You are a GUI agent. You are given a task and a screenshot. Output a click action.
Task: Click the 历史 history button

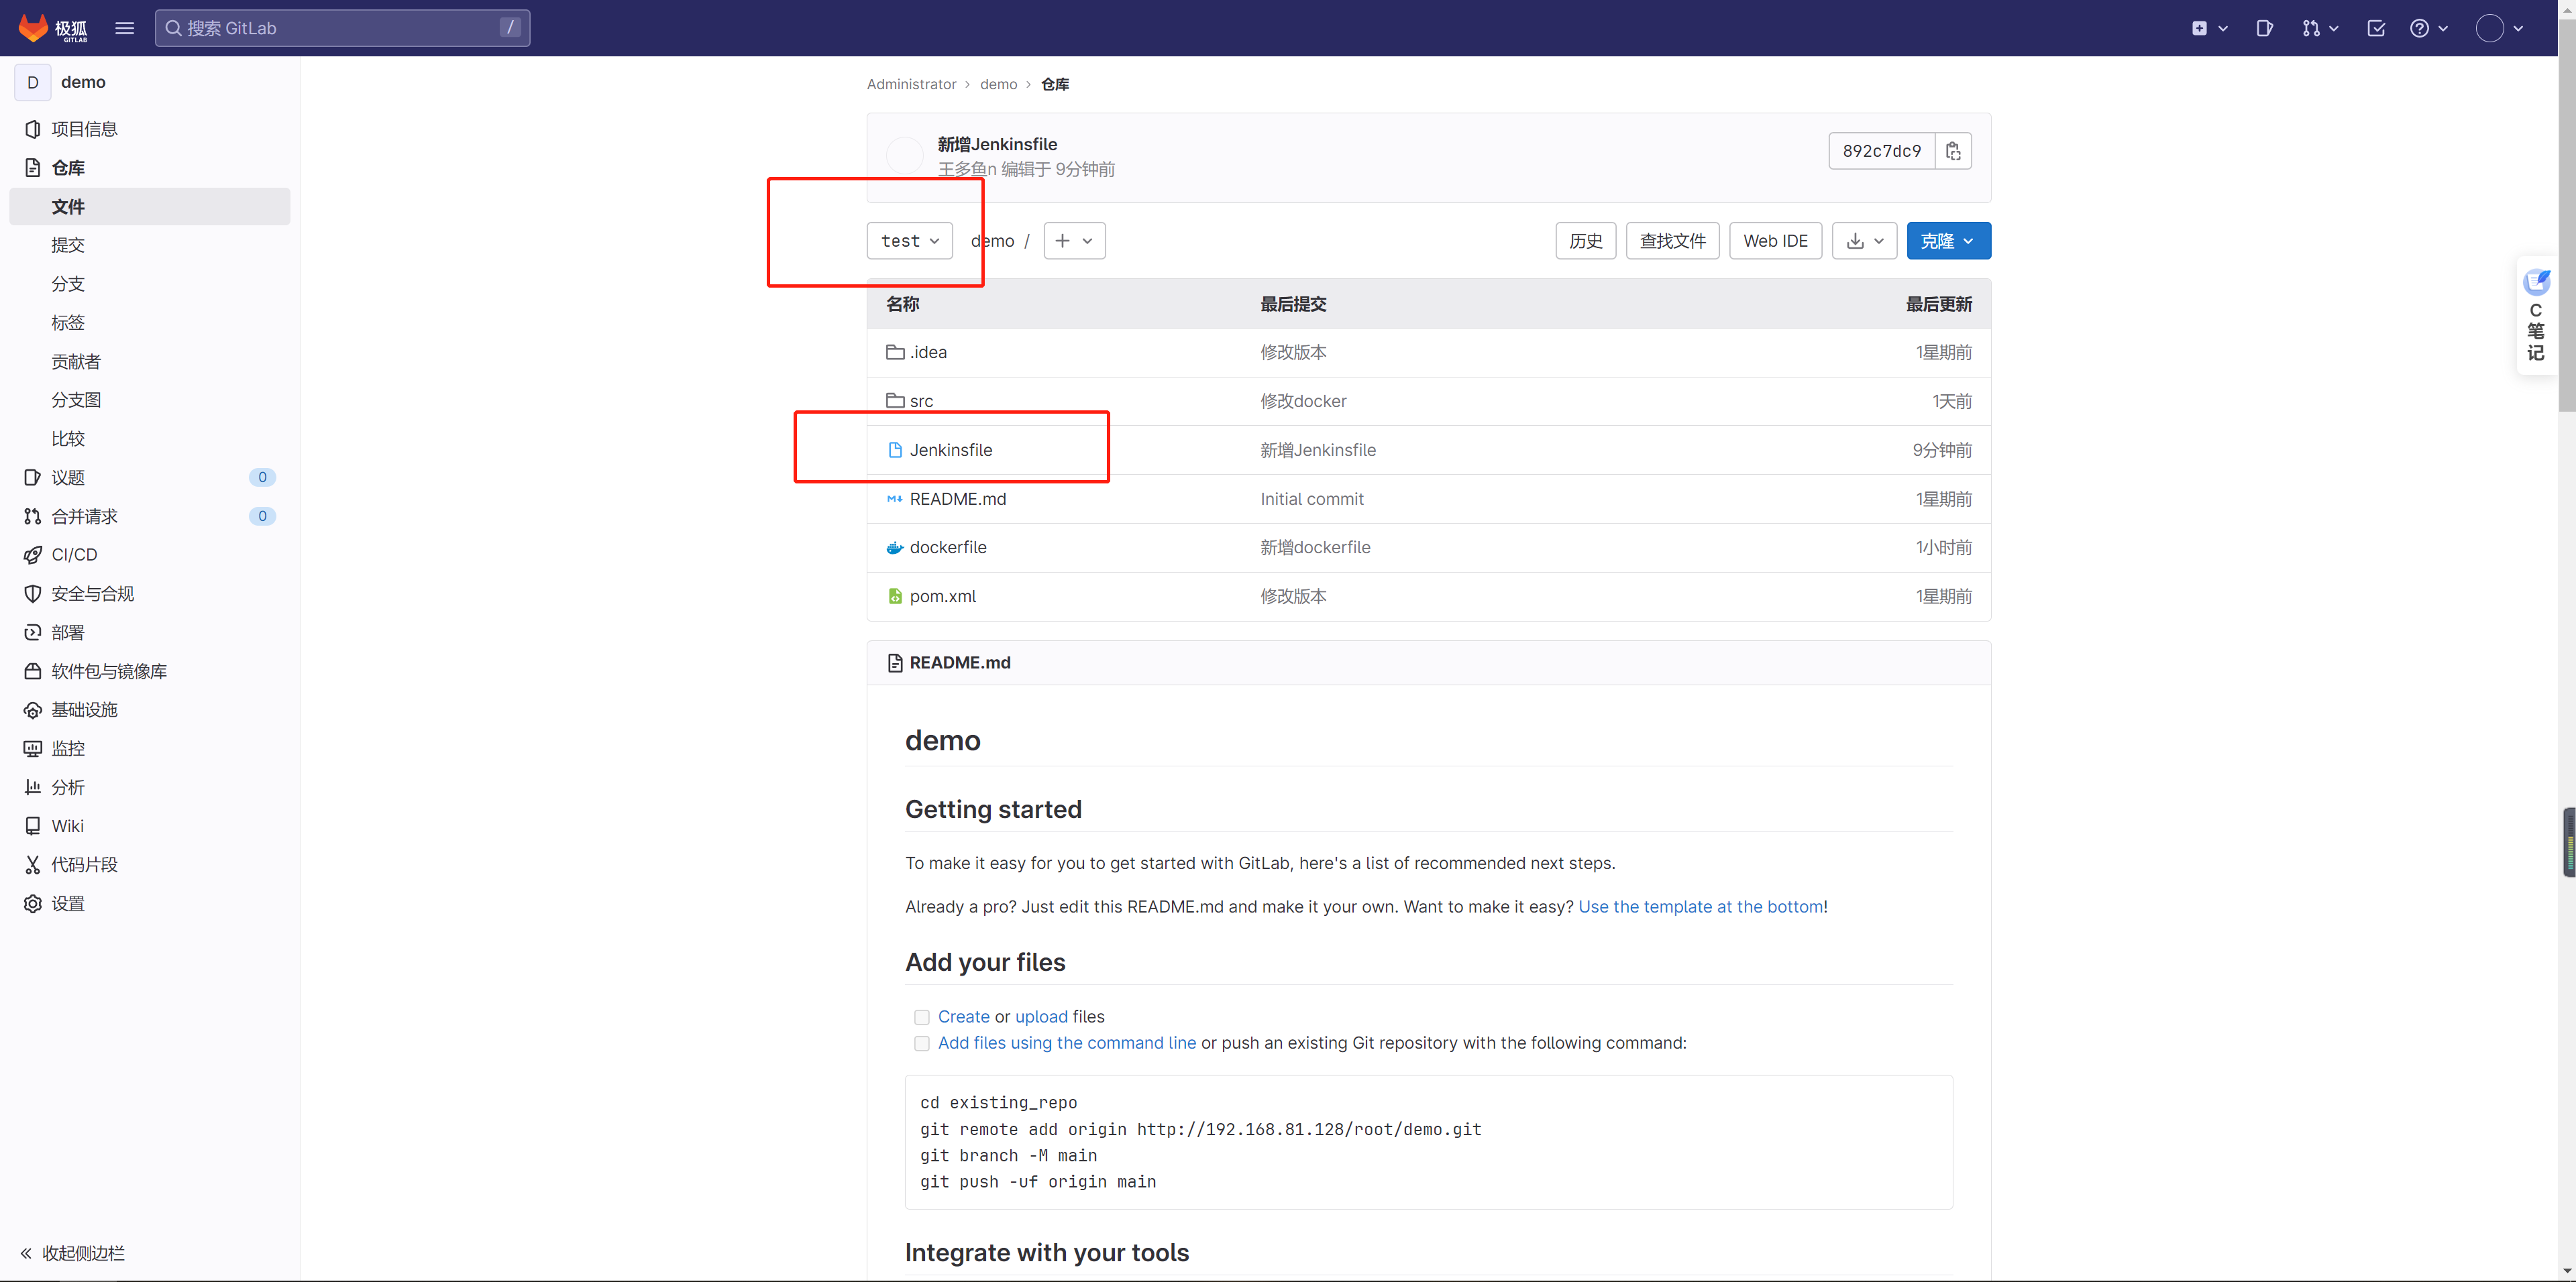point(1585,241)
